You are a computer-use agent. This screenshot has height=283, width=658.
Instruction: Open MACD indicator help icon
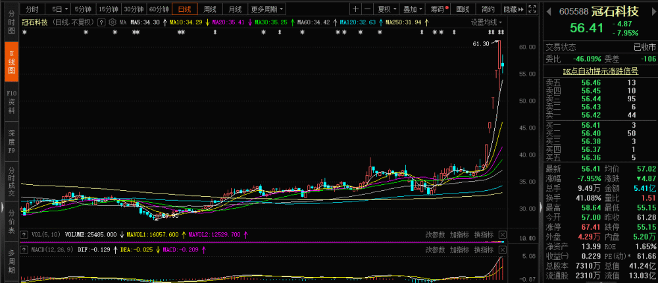point(24,250)
